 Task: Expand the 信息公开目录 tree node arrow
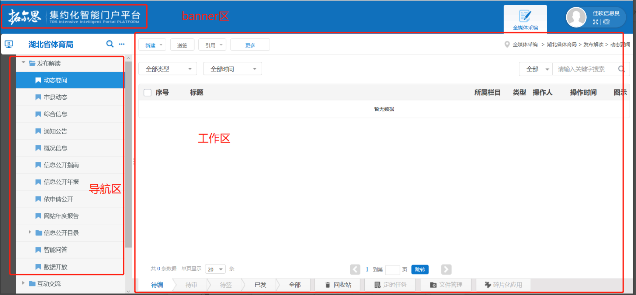coord(30,232)
